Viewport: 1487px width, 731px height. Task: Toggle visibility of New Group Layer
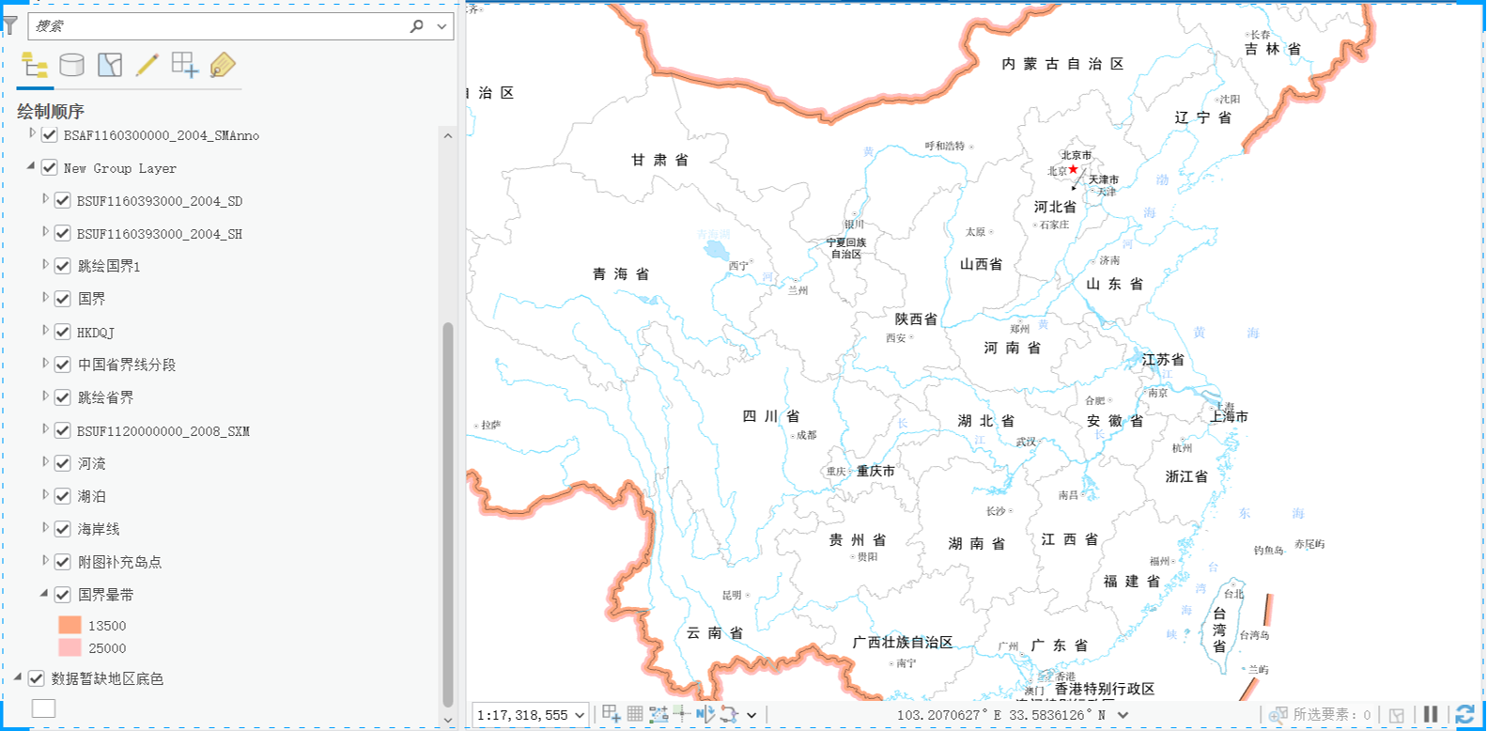tap(50, 168)
